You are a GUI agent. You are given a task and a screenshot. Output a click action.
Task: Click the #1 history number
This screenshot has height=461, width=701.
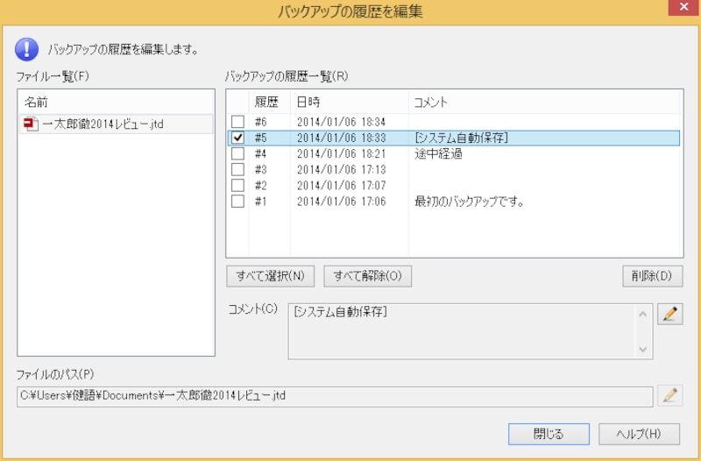260,202
